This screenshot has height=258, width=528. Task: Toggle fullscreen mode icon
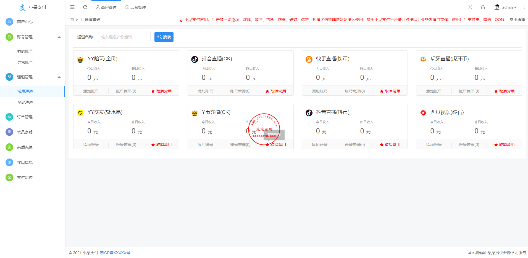tap(470, 7)
